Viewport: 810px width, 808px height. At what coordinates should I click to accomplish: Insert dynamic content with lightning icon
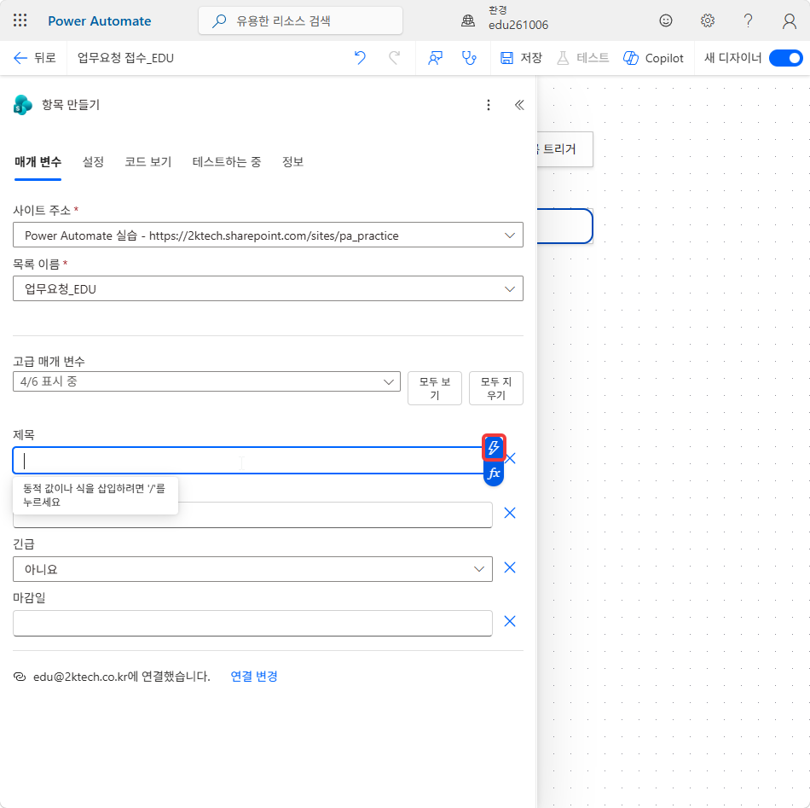[494, 447]
